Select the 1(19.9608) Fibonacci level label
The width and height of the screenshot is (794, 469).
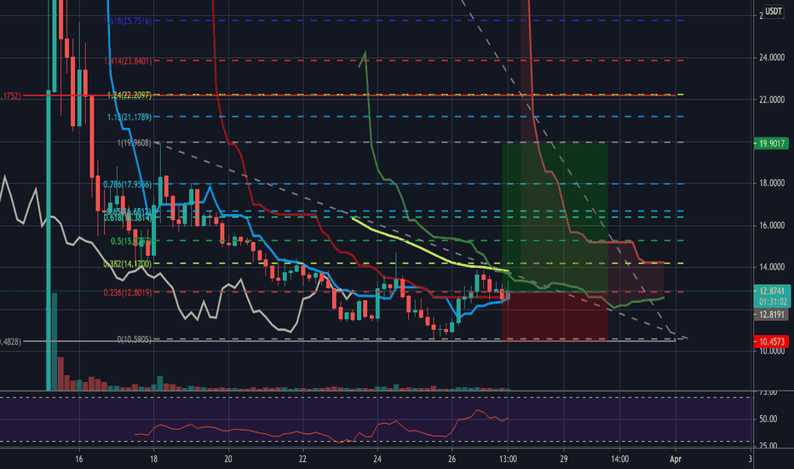pos(135,143)
